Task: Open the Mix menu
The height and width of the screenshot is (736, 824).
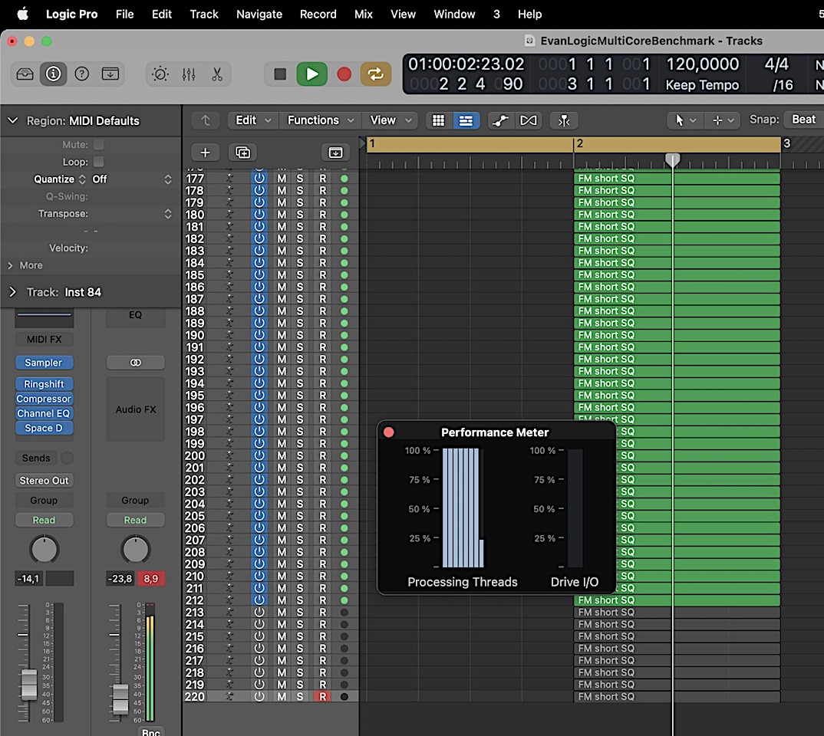Action: (363, 14)
